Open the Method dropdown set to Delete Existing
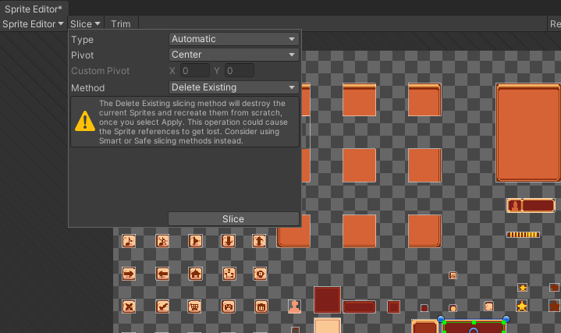 click(234, 87)
